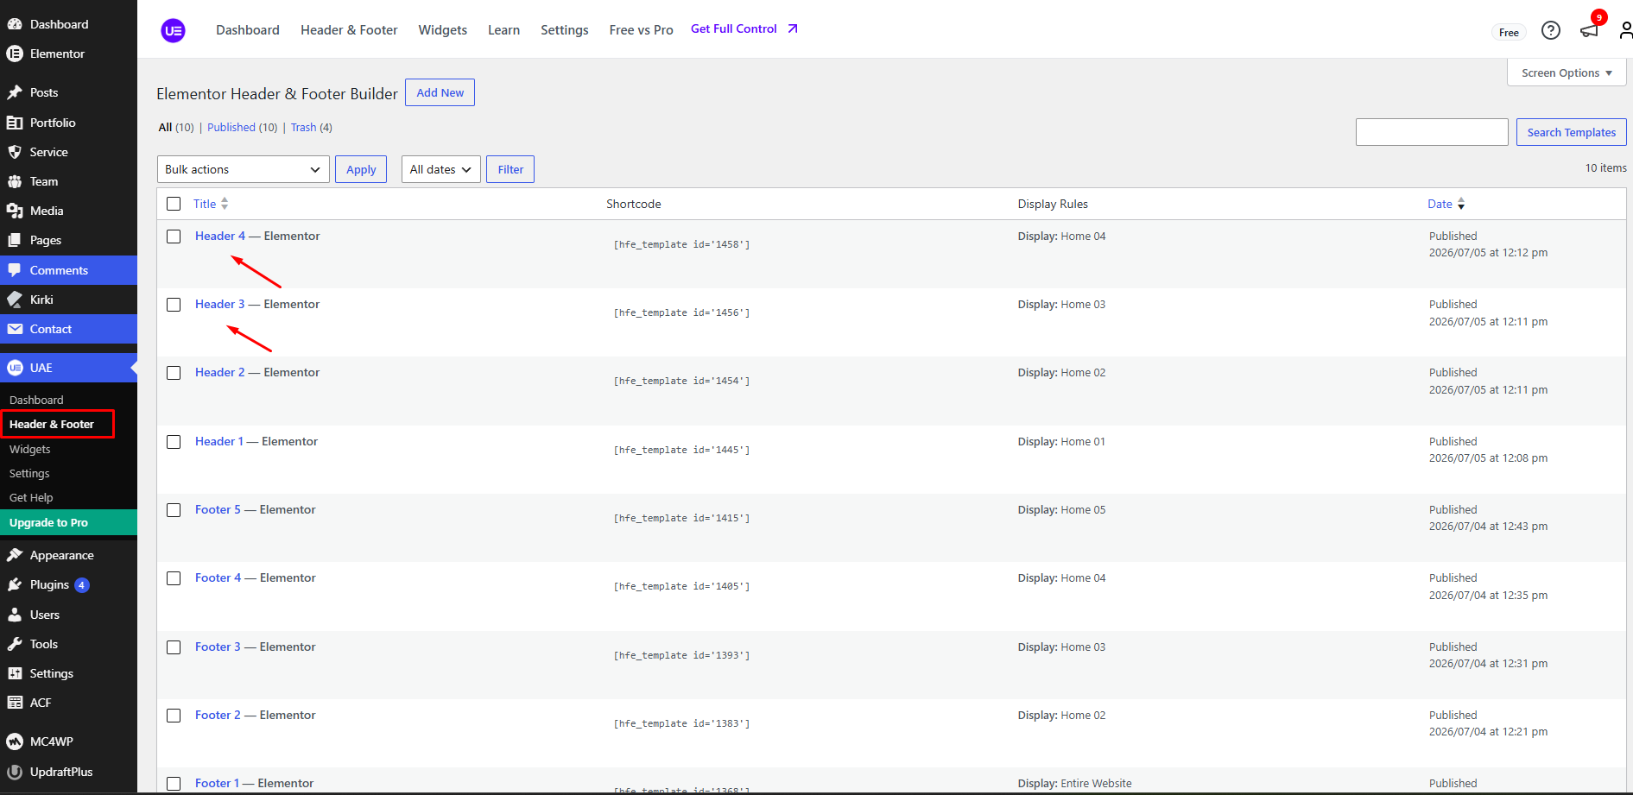Check the Footer 2 row checkbox
Screen dimensions: 1633x795
174,716
